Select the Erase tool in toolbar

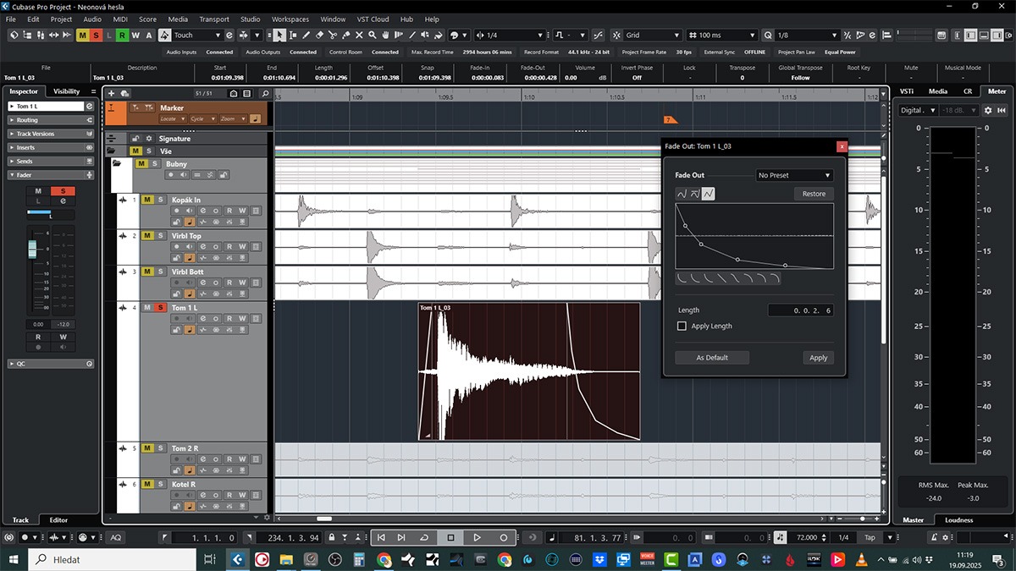(319, 35)
